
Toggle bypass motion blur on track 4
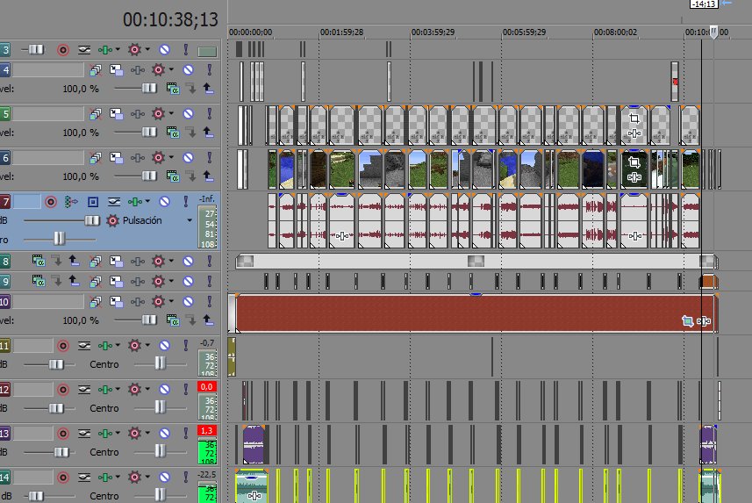pos(96,70)
